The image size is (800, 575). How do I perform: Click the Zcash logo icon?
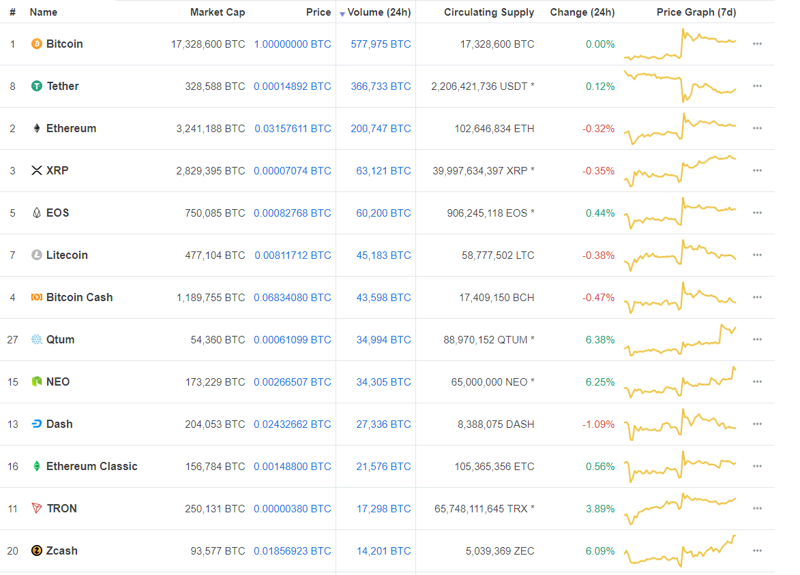37,551
